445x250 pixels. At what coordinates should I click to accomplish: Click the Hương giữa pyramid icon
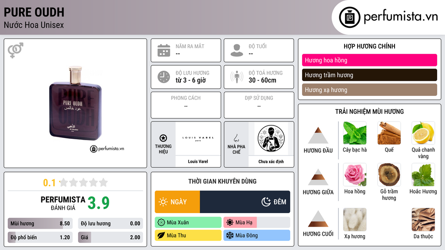pos(318,177)
